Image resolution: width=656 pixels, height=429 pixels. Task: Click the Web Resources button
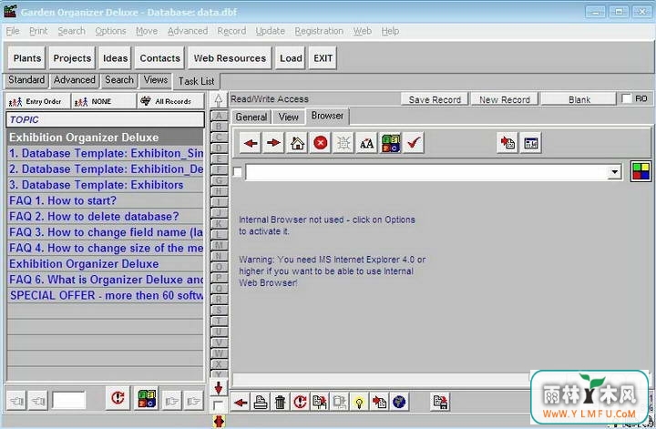[230, 58]
